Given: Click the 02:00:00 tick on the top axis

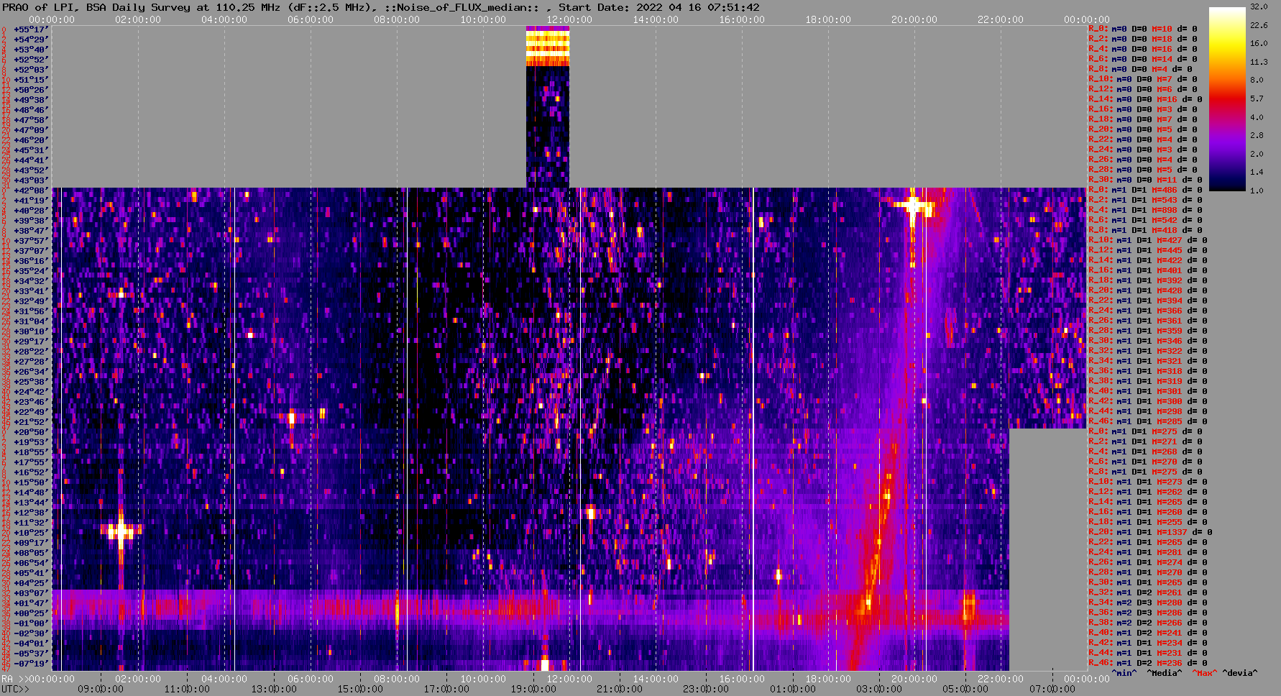Looking at the screenshot, I should pyautogui.click(x=138, y=19).
